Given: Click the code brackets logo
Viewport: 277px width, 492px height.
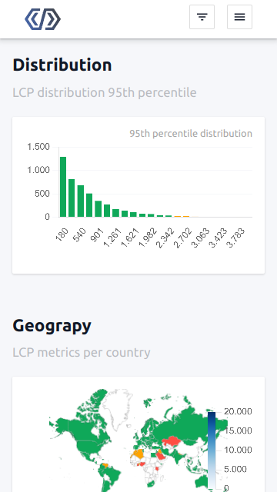Looking at the screenshot, I should pos(43,19).
